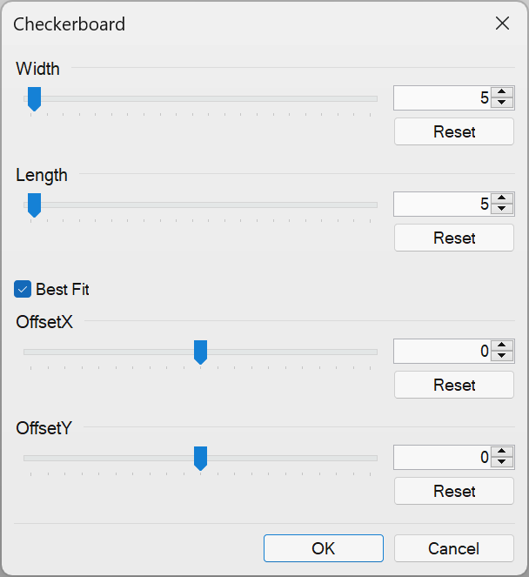The image size is (529, 577).
Task: Reset the Width setting
Action: 454,131
